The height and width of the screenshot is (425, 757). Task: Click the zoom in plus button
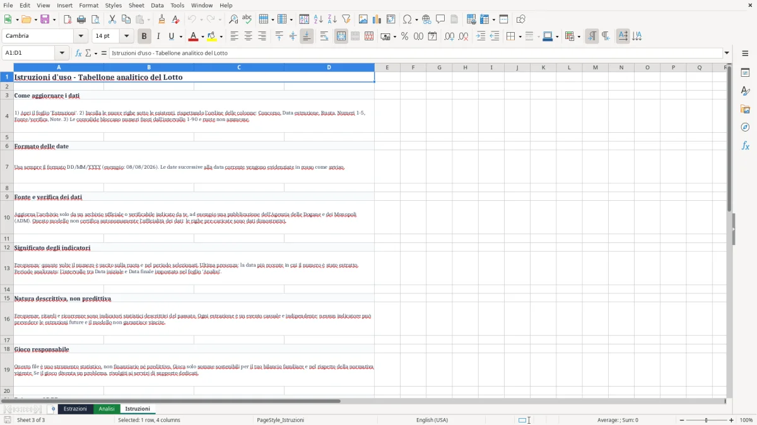click(x=731, y=420)
